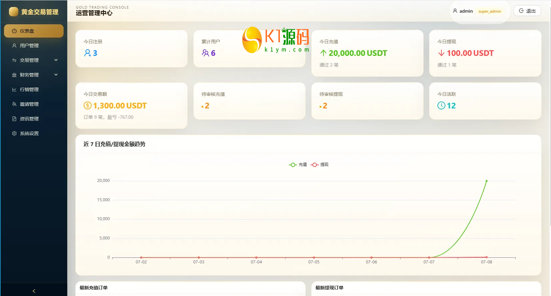Viewport: 551px width, 296px height.
Task: Click 订单 9 笔, 盈亏 -767.00 text
Action: click(108, 117)
